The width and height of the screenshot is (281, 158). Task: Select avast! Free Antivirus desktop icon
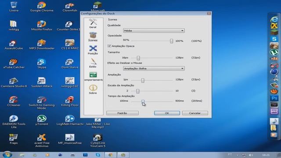42,141
